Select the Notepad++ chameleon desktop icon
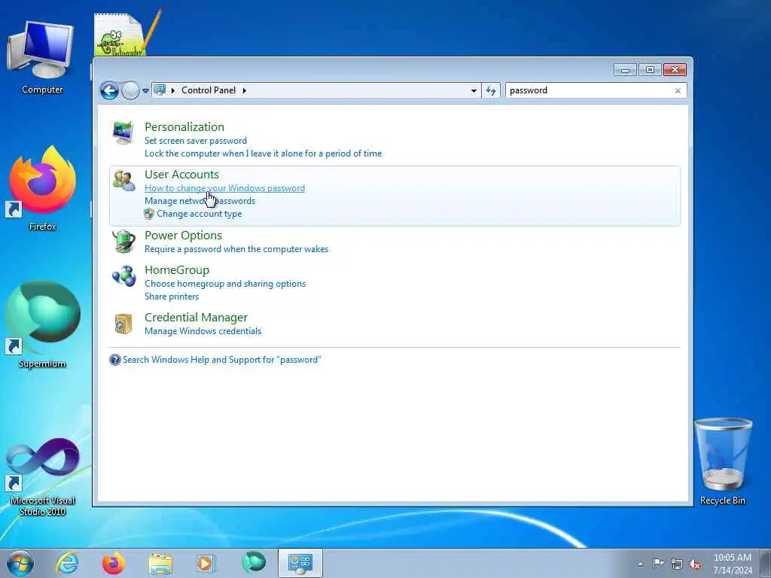This screenshot has height=578, width=771. pos(126,33)
